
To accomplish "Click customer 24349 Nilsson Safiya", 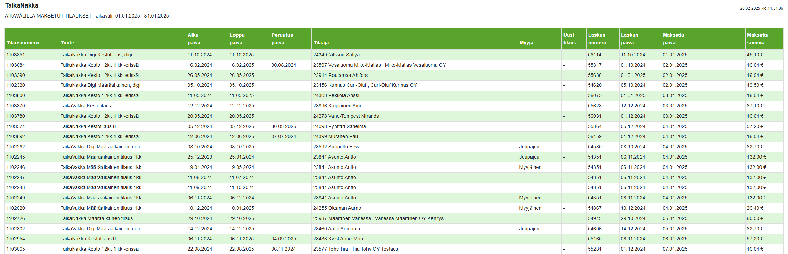I will coord(336,55).
